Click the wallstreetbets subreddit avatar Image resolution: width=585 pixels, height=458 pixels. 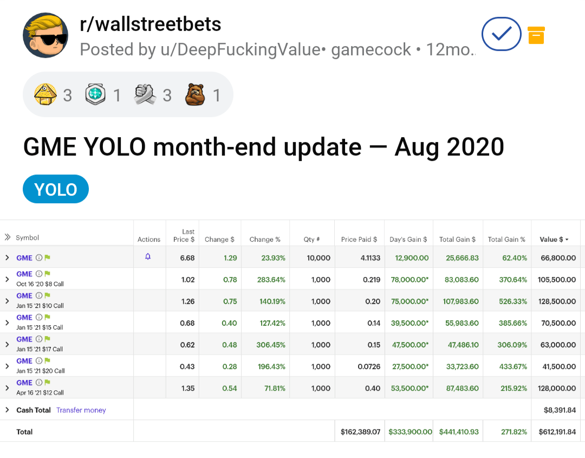45,35
